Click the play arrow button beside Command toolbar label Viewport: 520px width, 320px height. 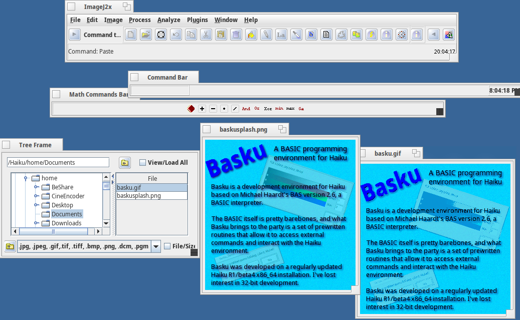pos(74,35)
